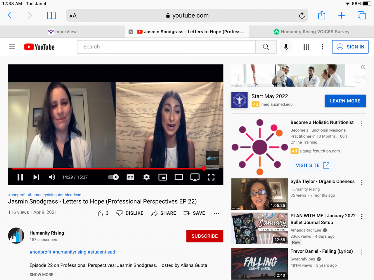This screenshot has height=280, width=374.
Task: Skip to the next video
Action: tap(36, 177)
